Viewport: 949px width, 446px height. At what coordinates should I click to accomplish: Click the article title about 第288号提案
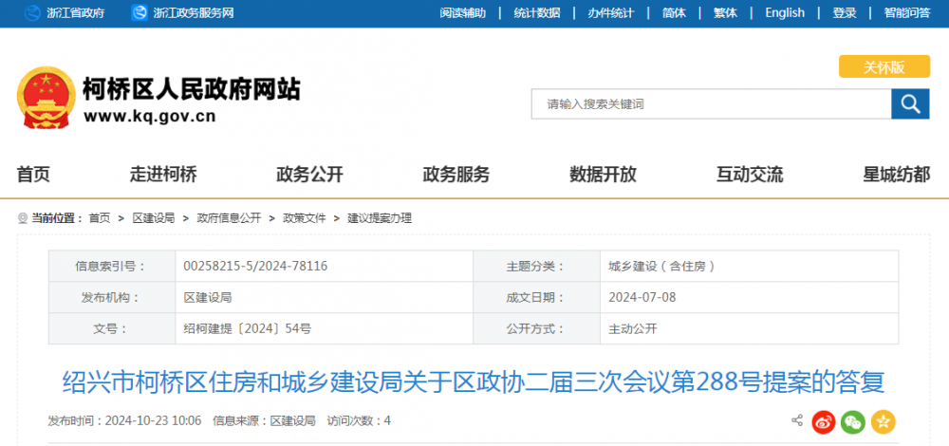(x=474, y=381)
